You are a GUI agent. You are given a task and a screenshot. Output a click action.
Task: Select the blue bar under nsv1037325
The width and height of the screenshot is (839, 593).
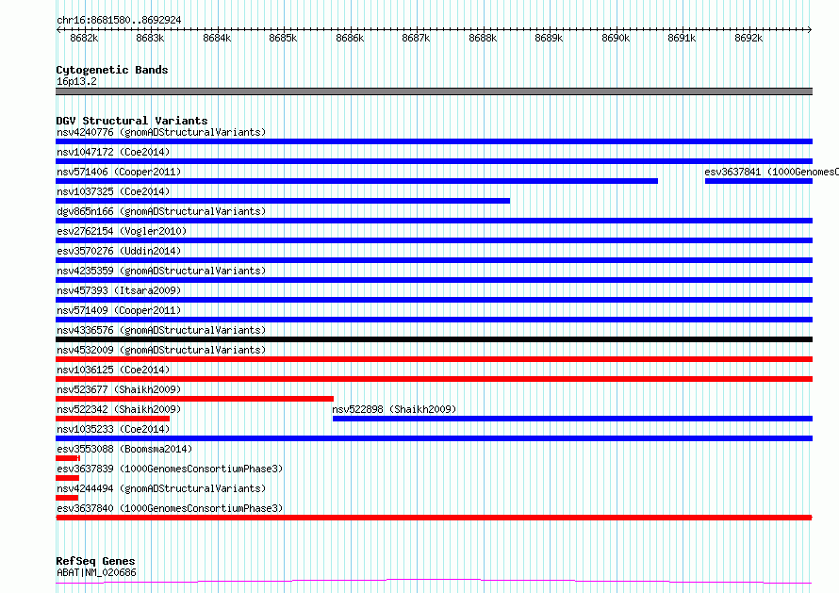283,201
